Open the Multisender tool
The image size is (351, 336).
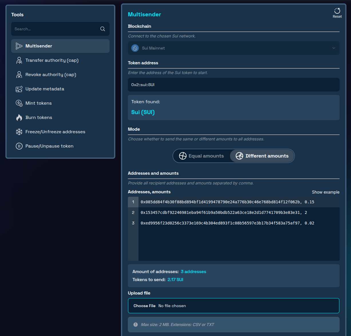60,46
